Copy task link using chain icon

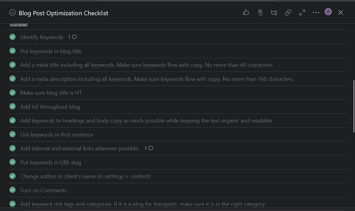[288, 12]
